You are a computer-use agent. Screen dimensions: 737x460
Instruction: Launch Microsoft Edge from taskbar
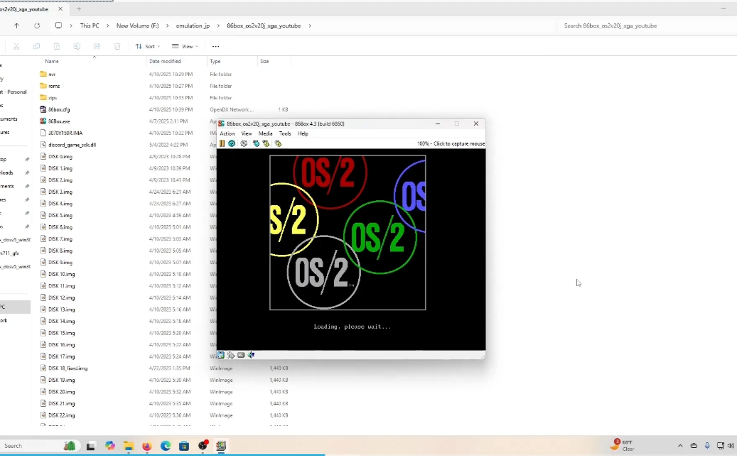point(166,446)
